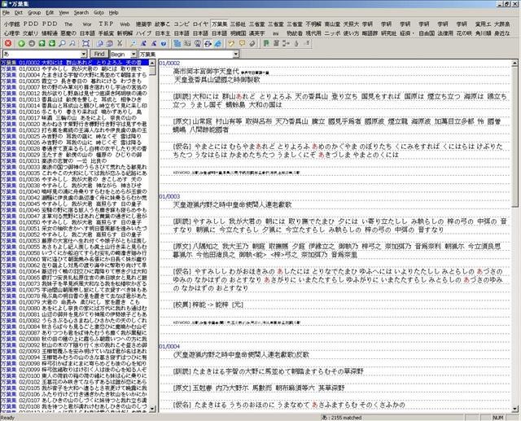Open the 01/0003 entry link in text pane
The image size is (521, 421).
click(169, 196)
